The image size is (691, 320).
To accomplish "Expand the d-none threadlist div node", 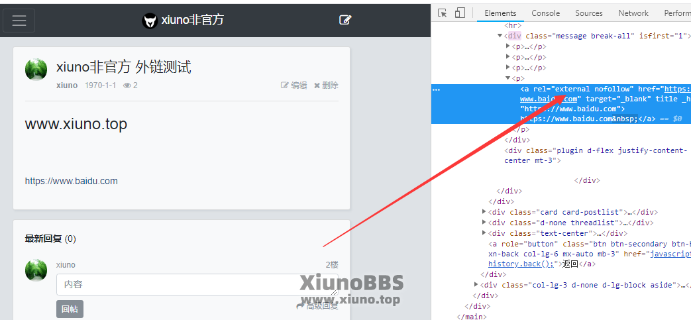I will point(484,223).
